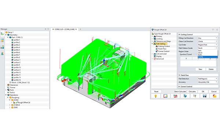Click the blue floppy disk save icon
Viewport: 220px width, 136px height.
coord(205,96)
